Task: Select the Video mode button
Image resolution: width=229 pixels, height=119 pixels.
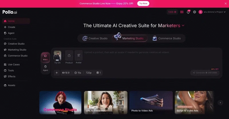Action: [46, 58]
